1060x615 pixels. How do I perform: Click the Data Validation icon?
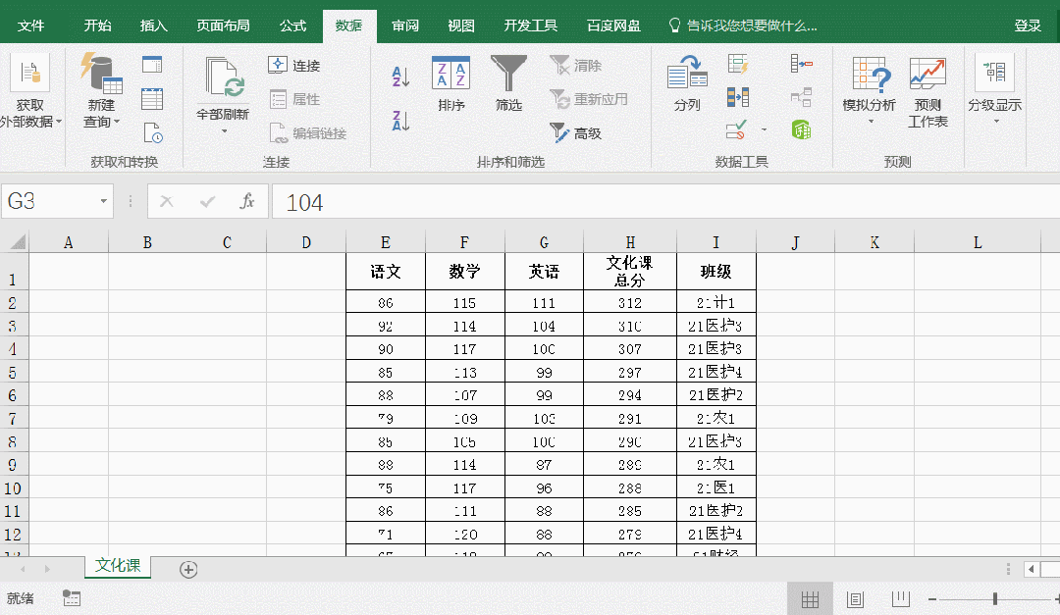[736, 129]
